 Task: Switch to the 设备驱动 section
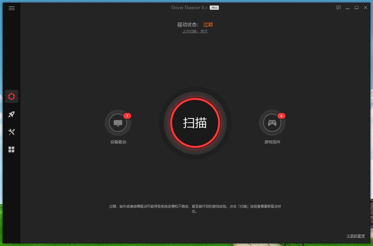[x=118, y=142]
